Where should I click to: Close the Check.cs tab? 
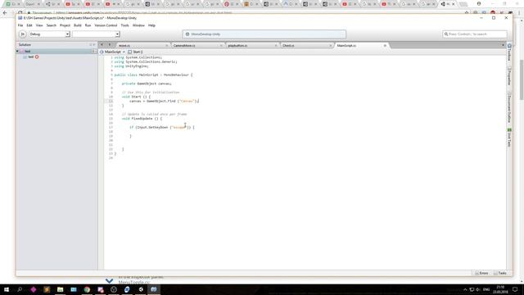(x=331, y=46)
